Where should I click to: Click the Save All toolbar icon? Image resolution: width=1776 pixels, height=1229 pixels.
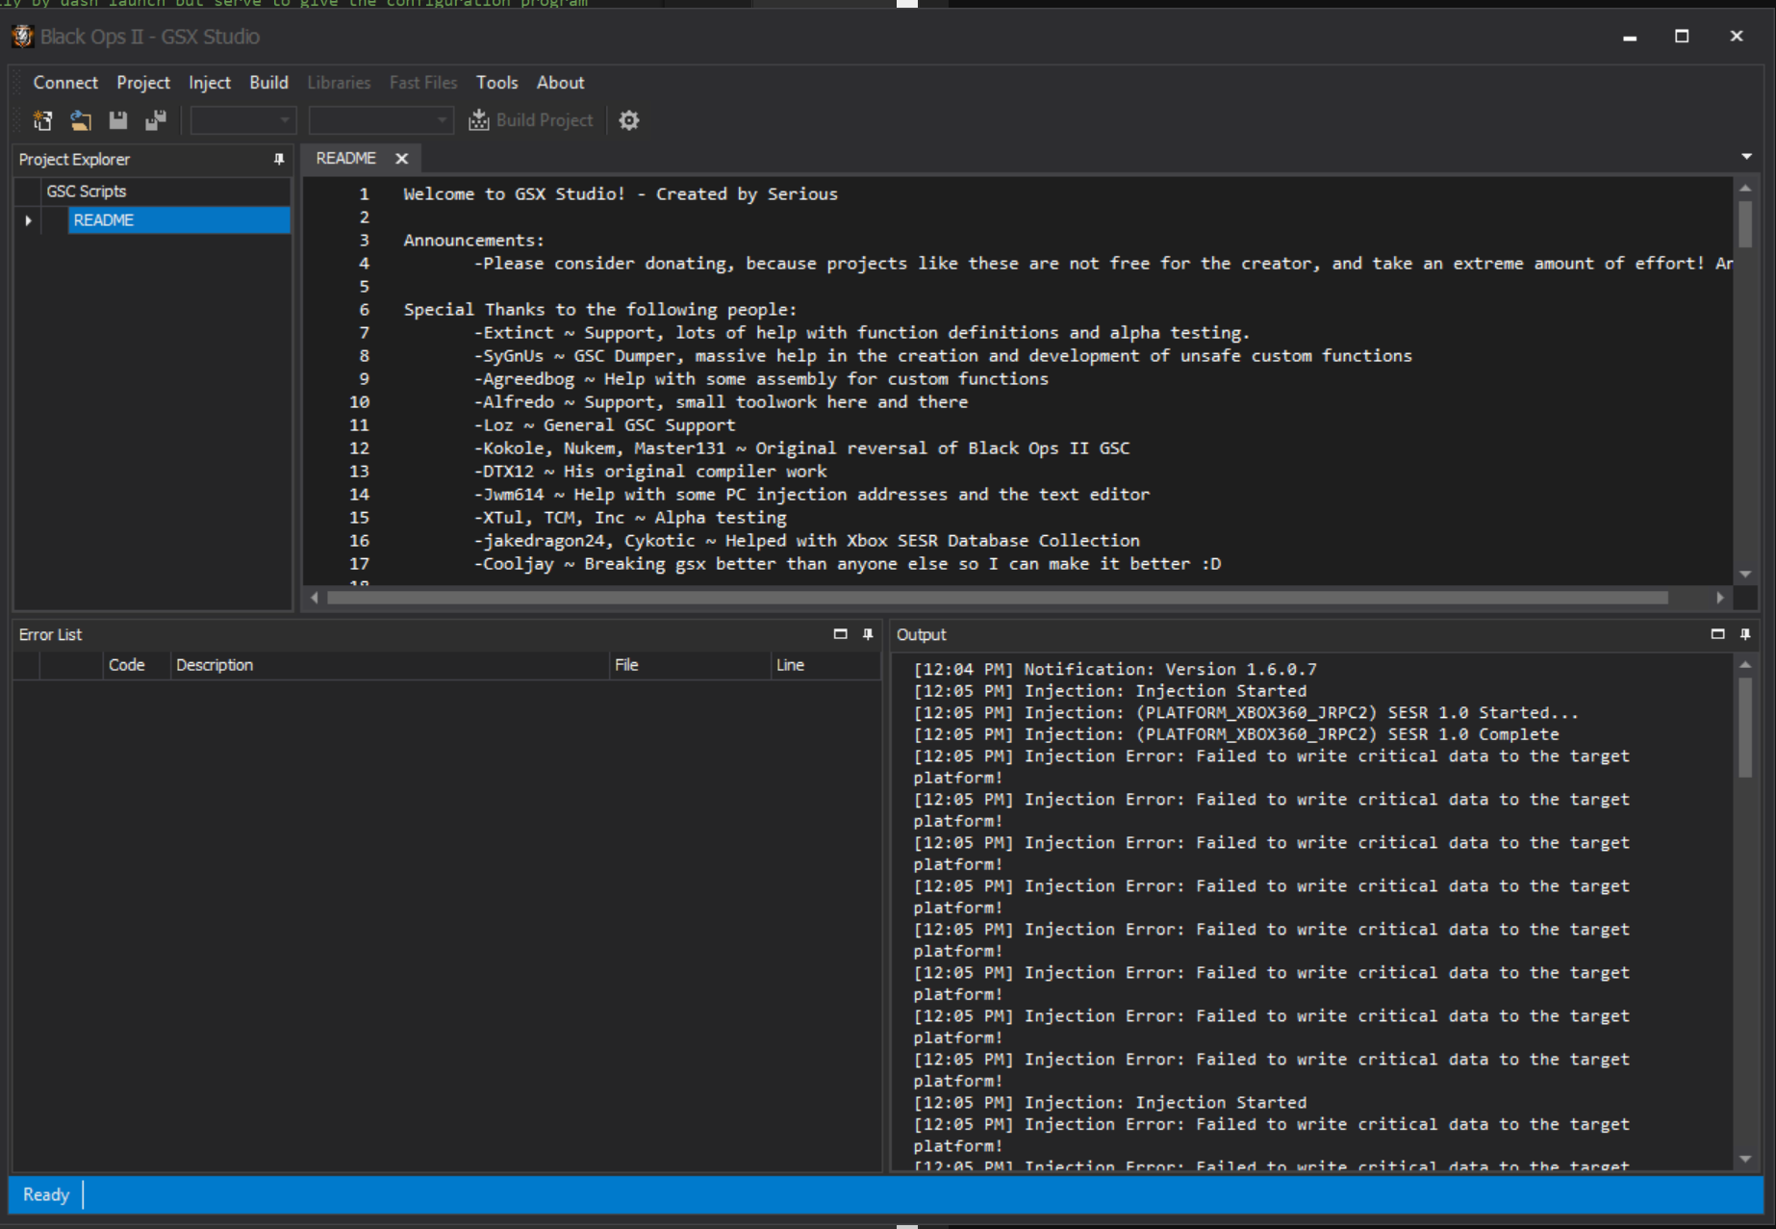pos(155,120)
